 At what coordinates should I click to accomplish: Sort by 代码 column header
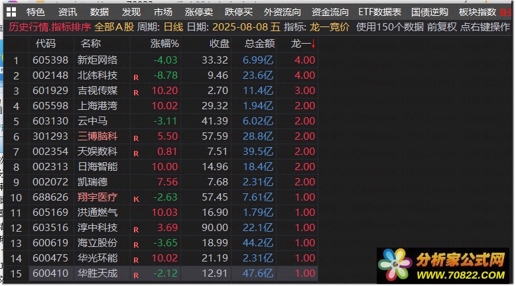pos(46,43)
